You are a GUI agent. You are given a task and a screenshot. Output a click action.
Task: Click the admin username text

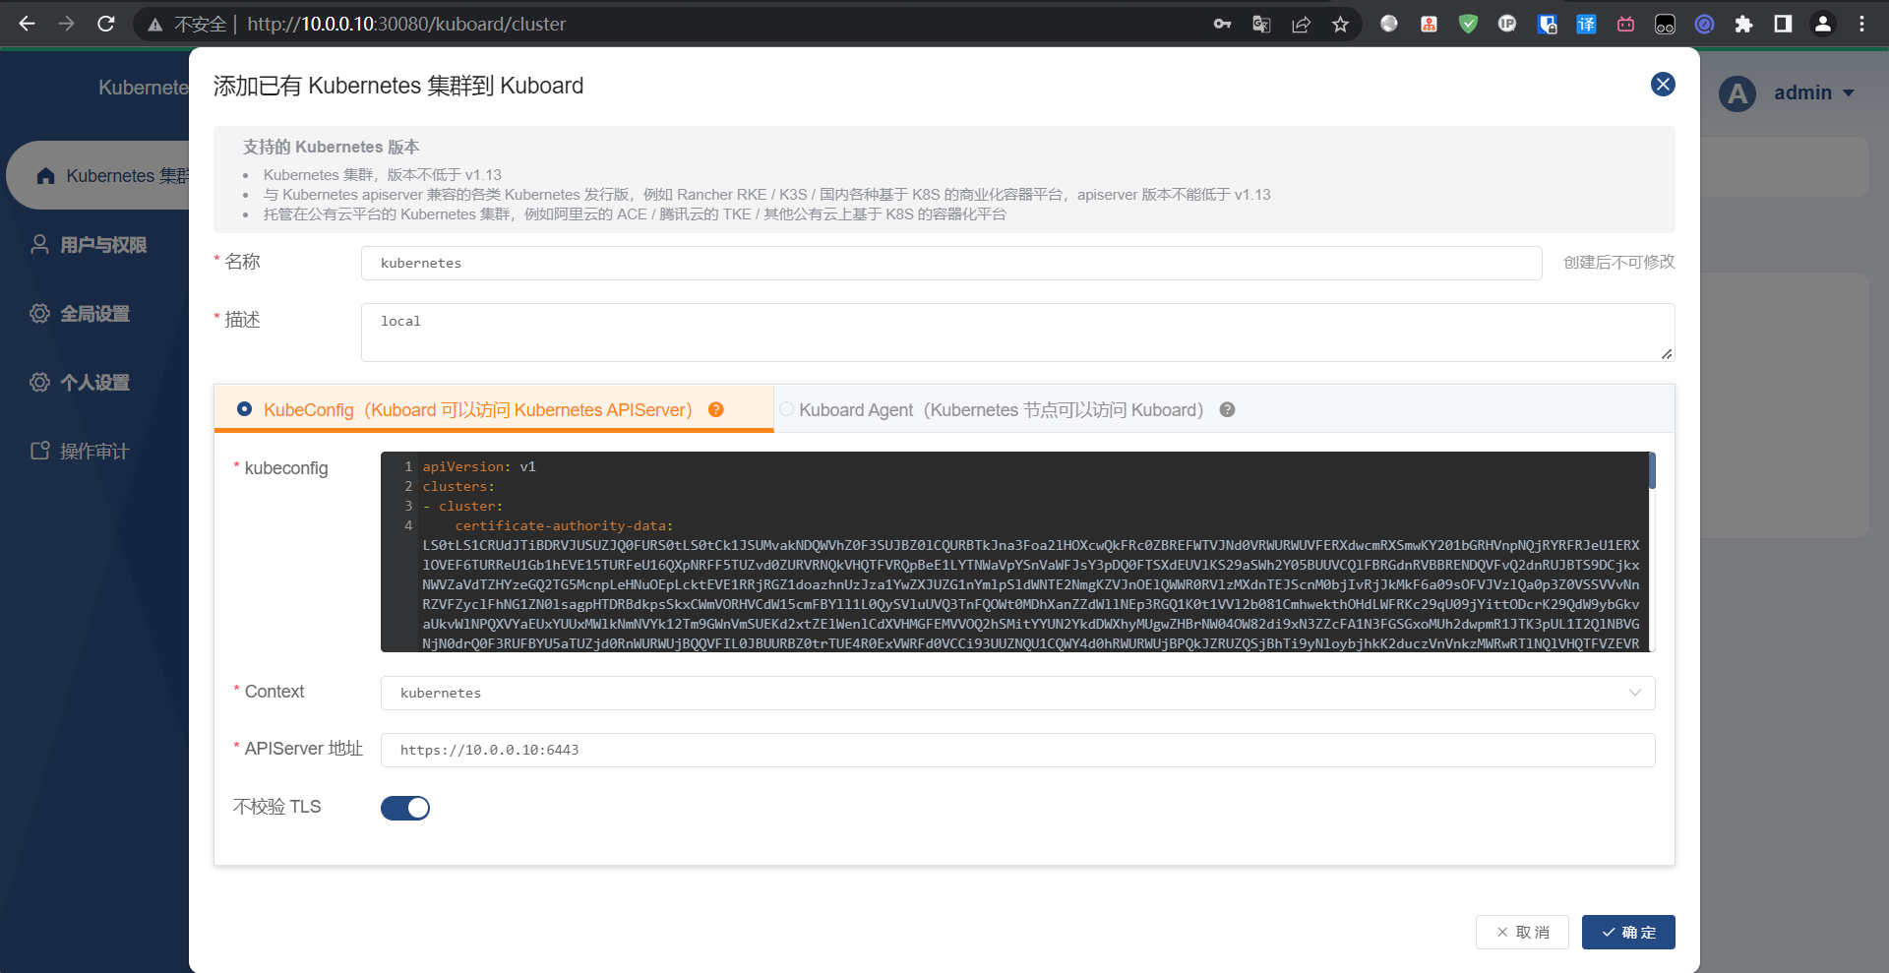(1802, 92)
